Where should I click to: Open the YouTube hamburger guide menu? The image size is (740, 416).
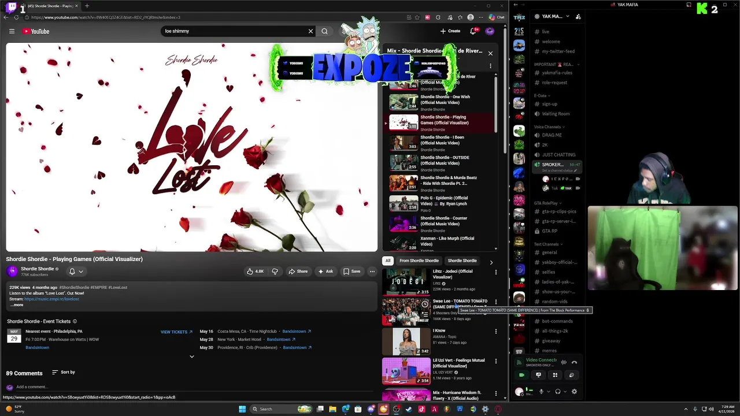12,31
